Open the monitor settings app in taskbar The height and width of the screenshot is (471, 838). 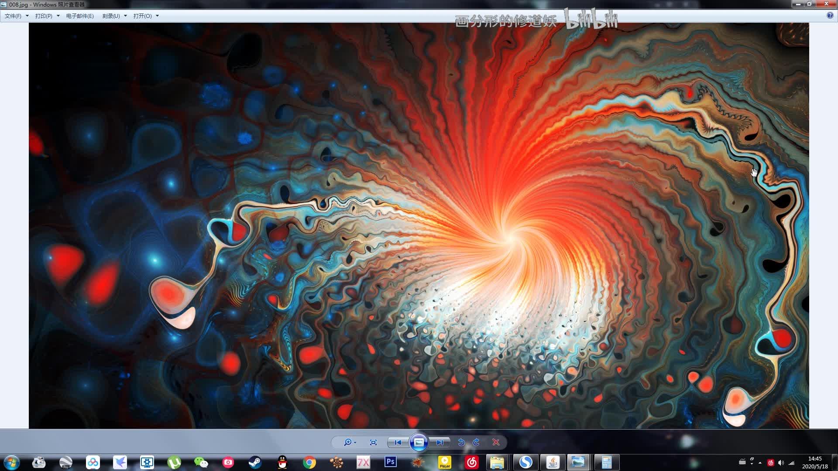pos(147,462)
